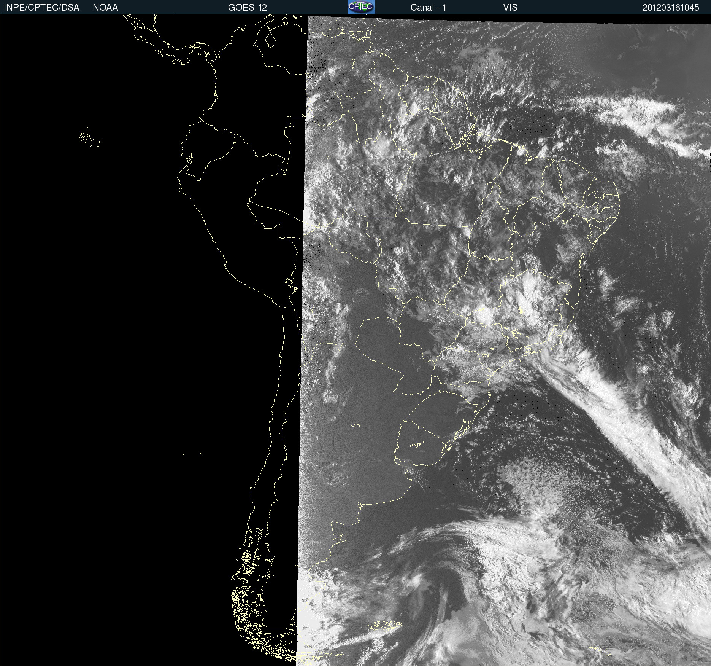Select the GOES-12 satellite label
711x666 pixels.
pyautogui.click(x=248, y=8)
